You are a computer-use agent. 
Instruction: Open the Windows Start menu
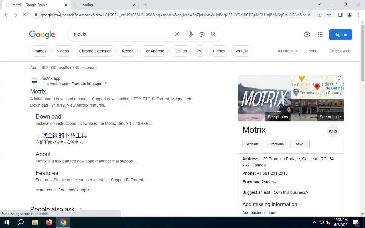click(7, 222)
